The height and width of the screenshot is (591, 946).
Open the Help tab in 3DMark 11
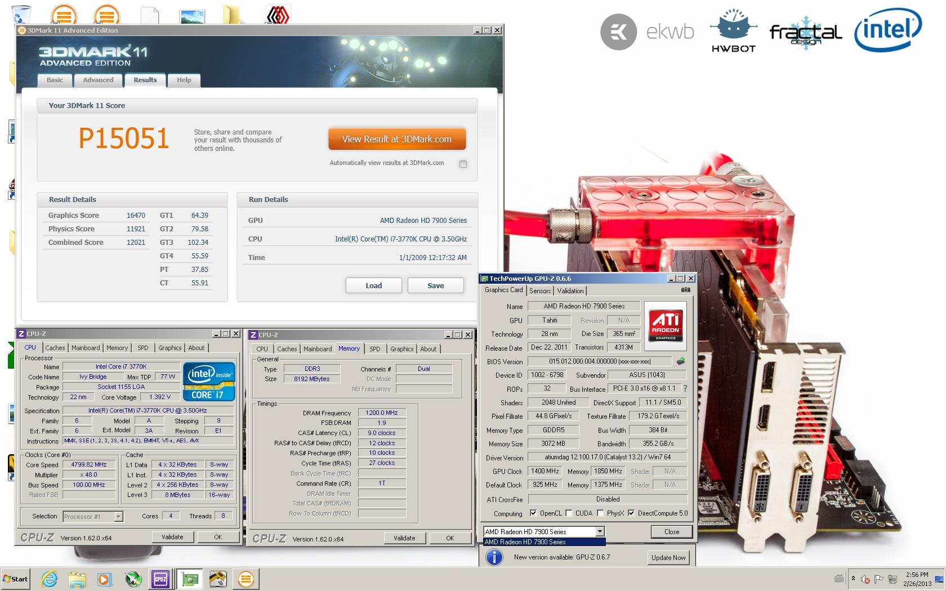[184, 80]
